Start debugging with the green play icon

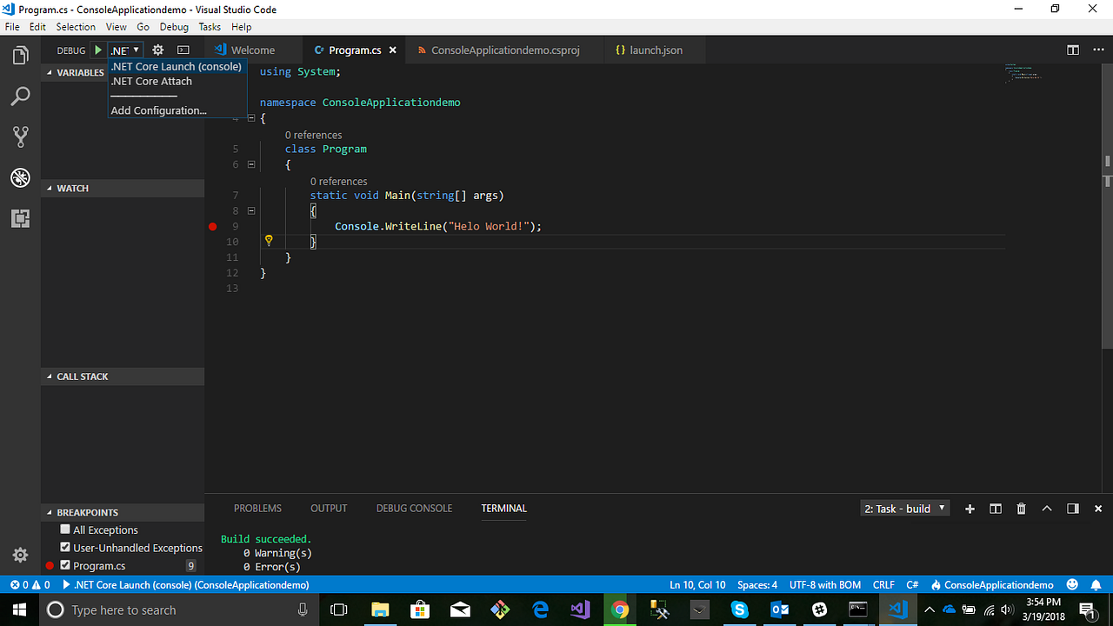click(x=97, y=50)
